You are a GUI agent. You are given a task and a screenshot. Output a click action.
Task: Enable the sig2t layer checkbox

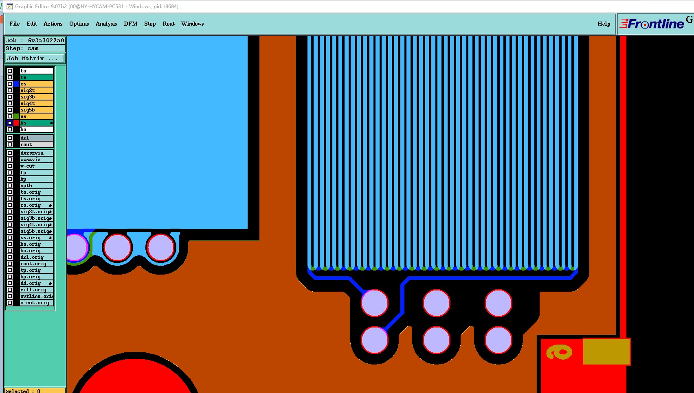coord(10,90)
